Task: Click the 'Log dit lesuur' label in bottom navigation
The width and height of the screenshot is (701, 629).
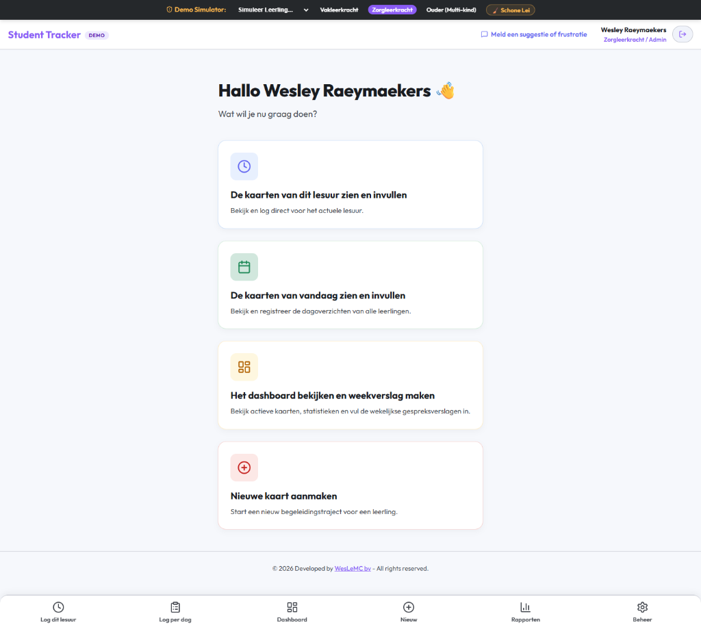Action: tap(58, 619)
